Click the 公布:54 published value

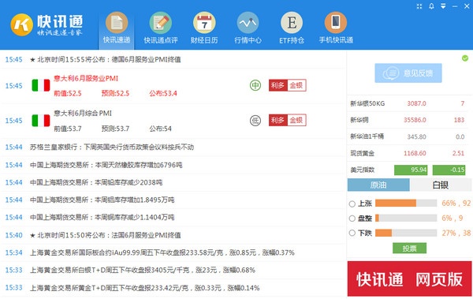(161, 129)
